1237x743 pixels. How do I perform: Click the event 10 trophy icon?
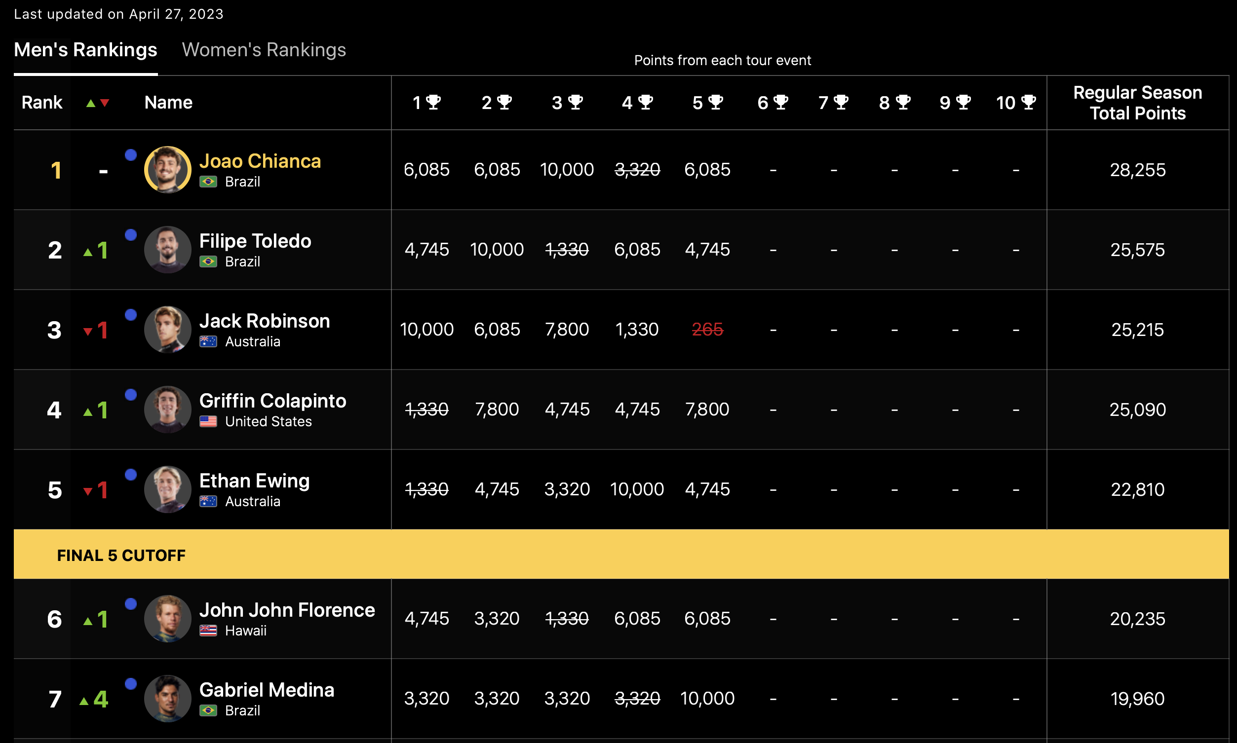[x=1028, y=102]
